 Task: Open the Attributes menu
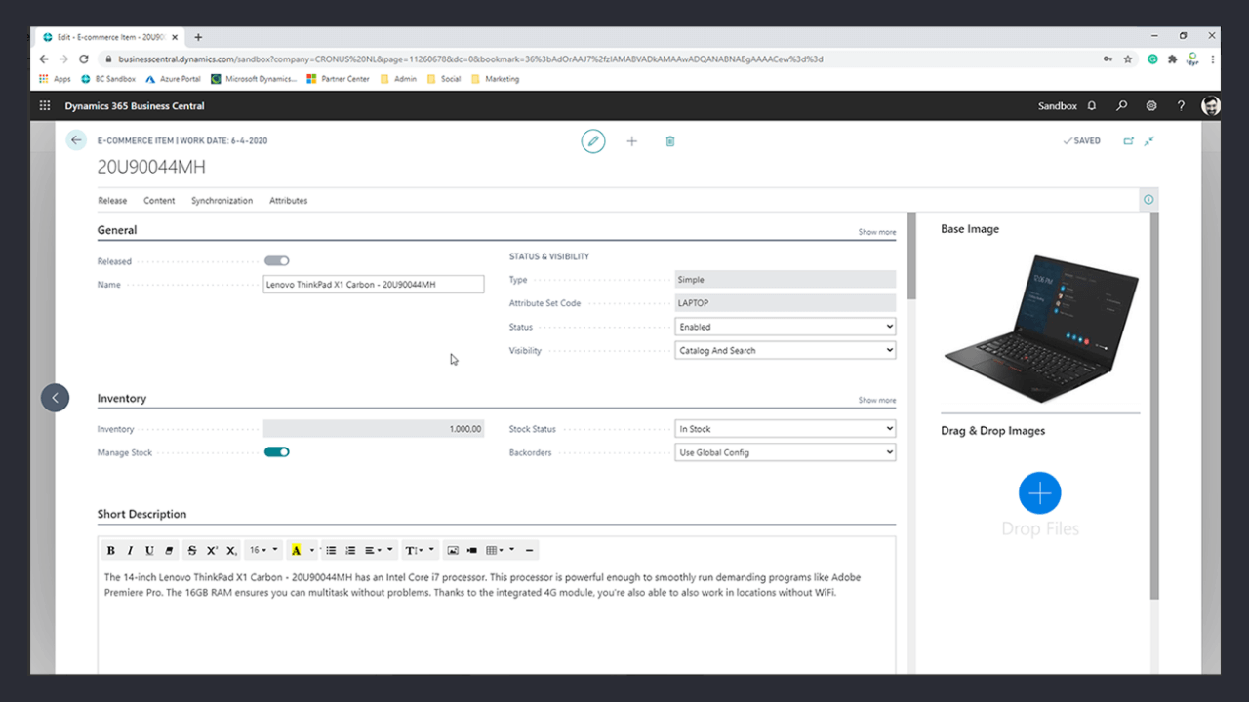288,201
